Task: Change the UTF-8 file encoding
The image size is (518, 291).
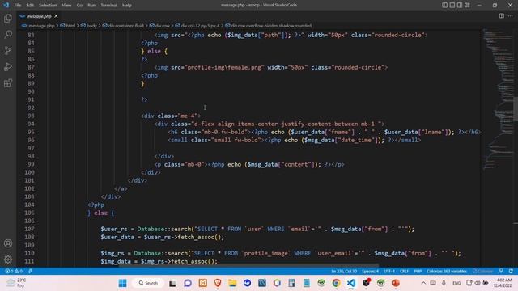Action: click(x=389, y=272)
